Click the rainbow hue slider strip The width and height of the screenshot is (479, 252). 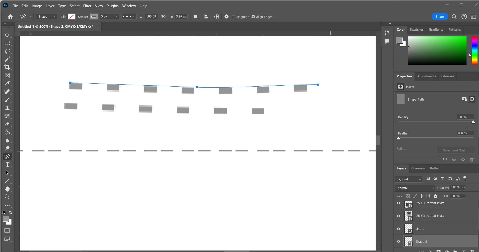click(x=475, y=50)
